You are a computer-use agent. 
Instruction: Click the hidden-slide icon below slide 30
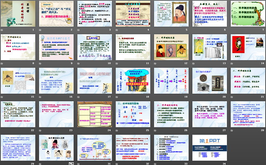click(71, 163)
